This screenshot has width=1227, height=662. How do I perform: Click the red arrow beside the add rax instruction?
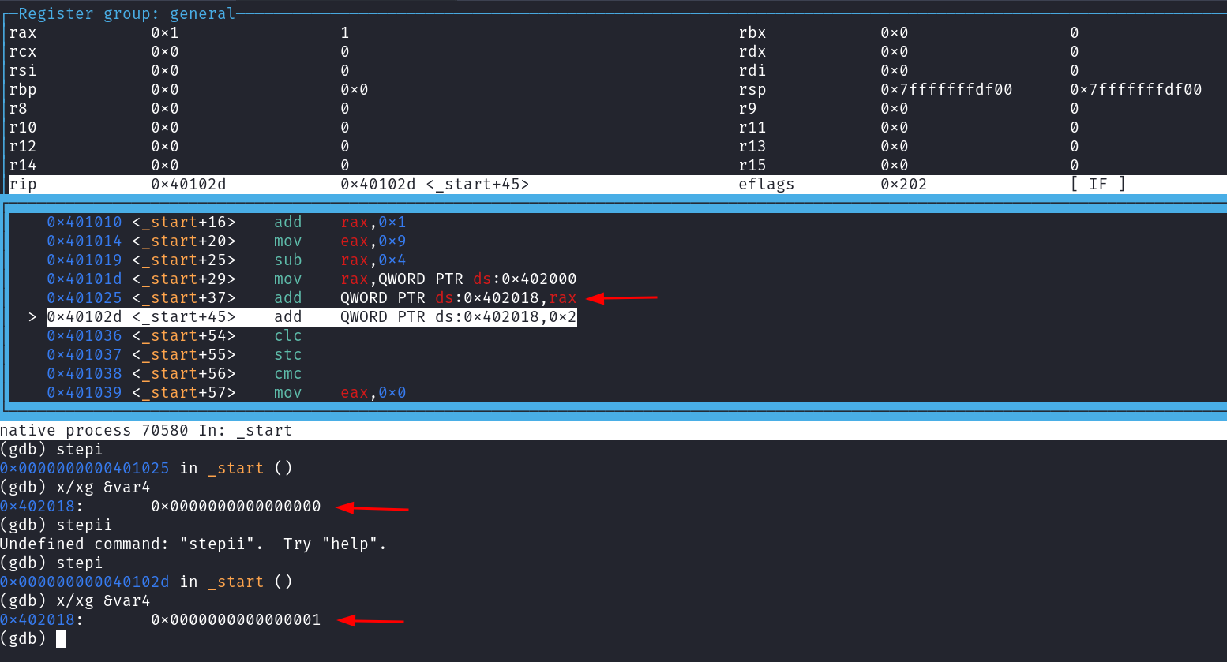622,298
